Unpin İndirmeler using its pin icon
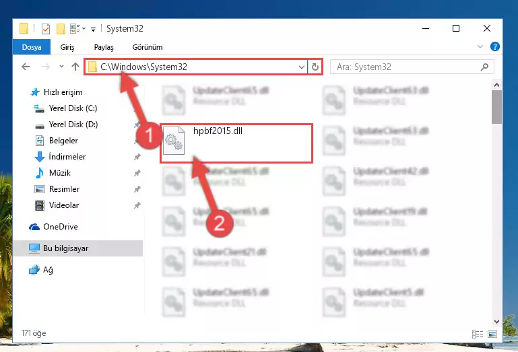The height and width of the screenshot is (352, 518). [x=137, y=157]
